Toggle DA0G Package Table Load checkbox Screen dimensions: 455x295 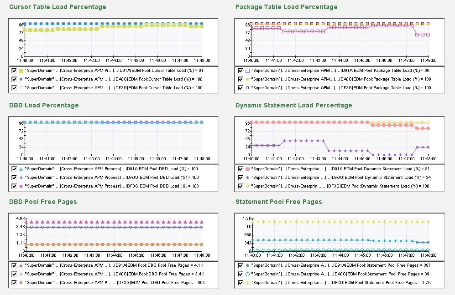click(240, 79)
